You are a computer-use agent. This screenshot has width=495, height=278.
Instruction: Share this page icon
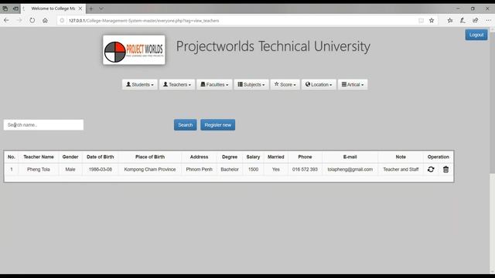coord(475,21)
